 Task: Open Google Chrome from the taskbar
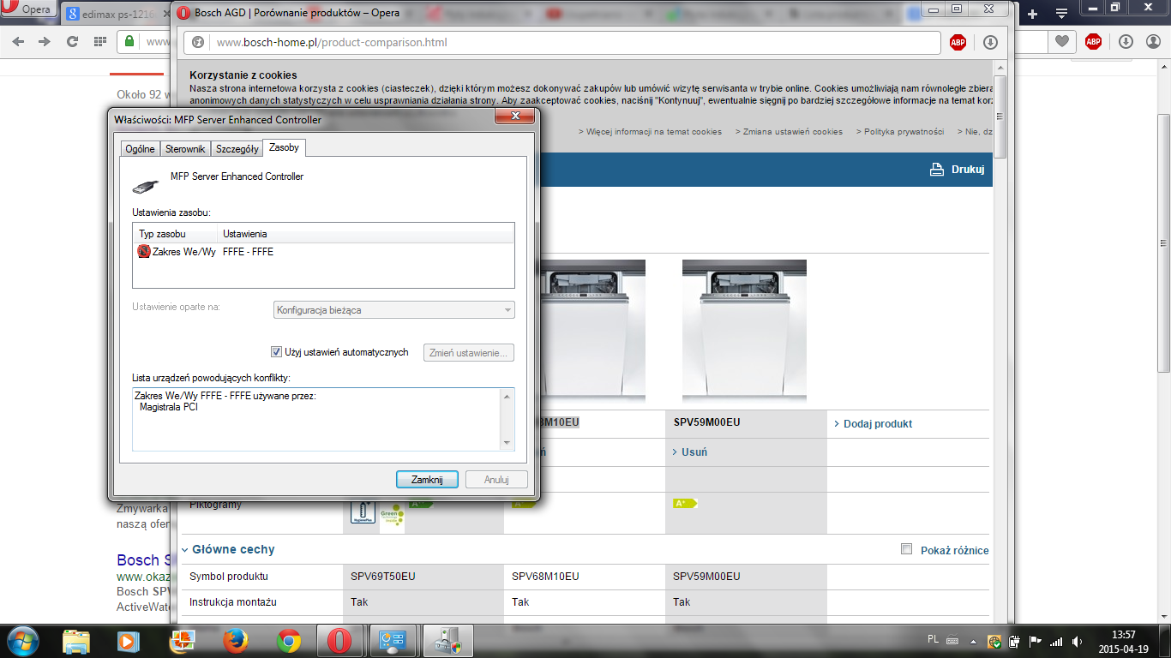pyautogui.click(x=289, y=641)
